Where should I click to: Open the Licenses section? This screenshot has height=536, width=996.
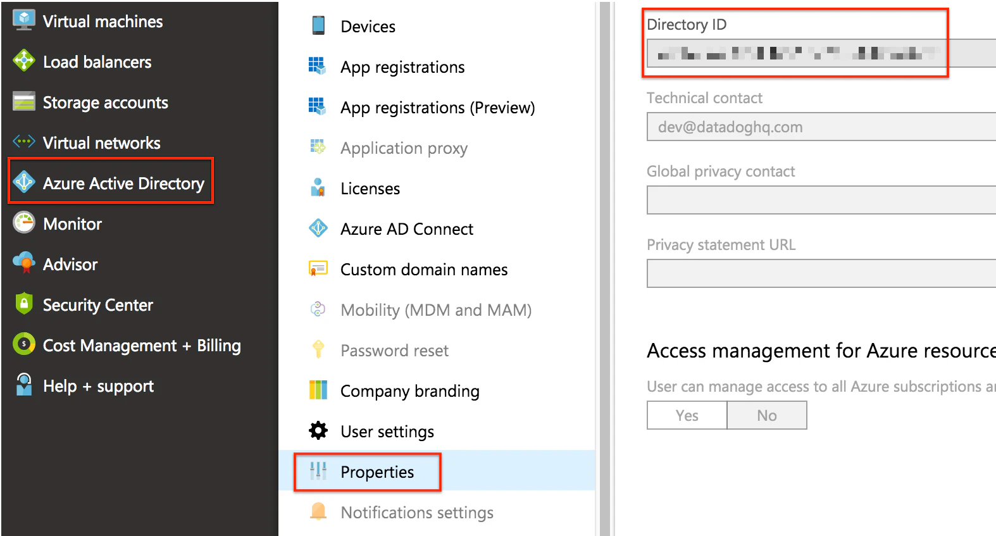coord(370,189)
